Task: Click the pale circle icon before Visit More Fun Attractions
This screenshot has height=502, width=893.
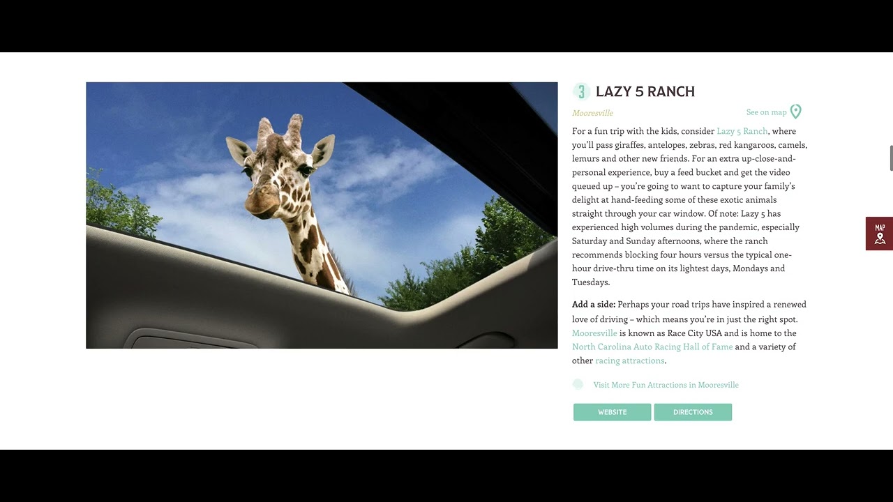Action: 578,384
